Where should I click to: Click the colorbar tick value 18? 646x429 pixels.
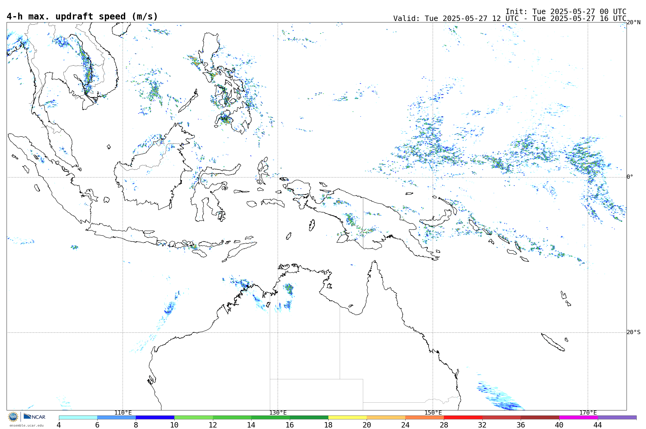[328, 425]
